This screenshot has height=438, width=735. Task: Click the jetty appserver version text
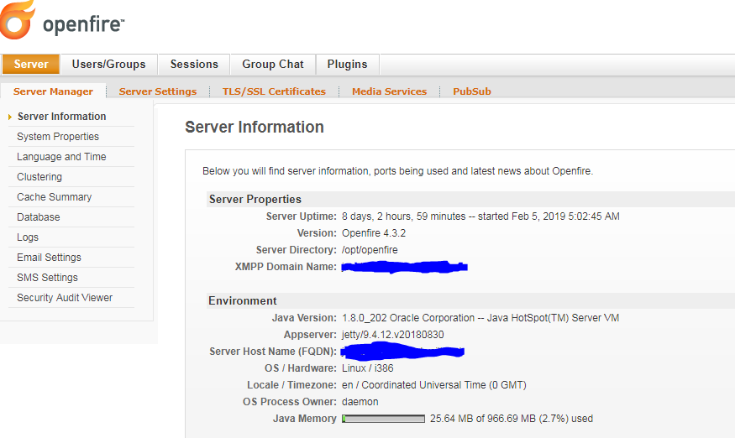coord(393,335)
